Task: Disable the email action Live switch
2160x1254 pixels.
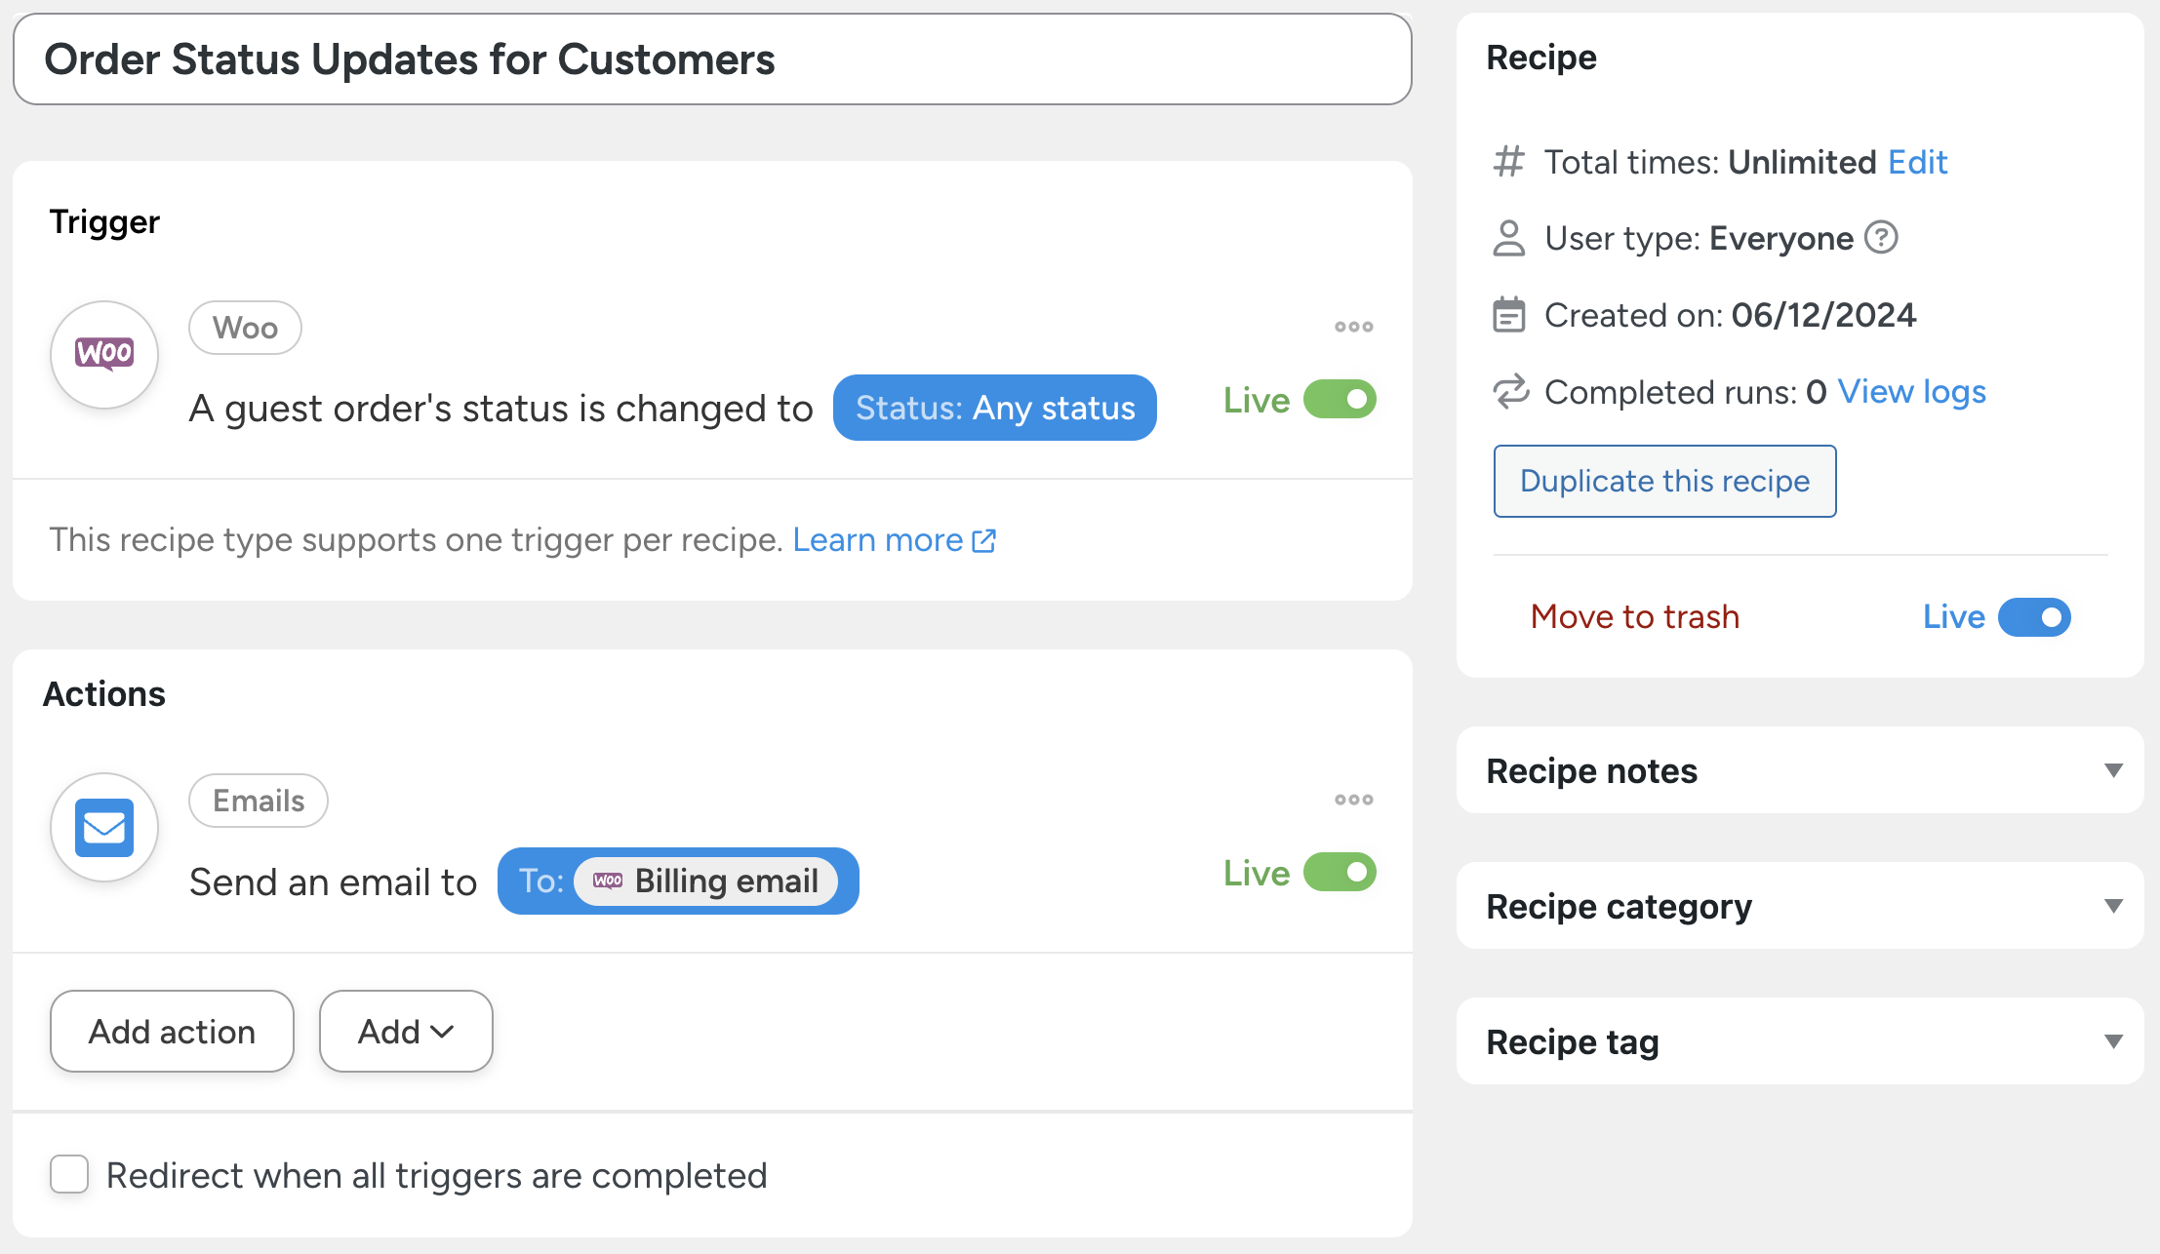Action: tap(1340, 873)
